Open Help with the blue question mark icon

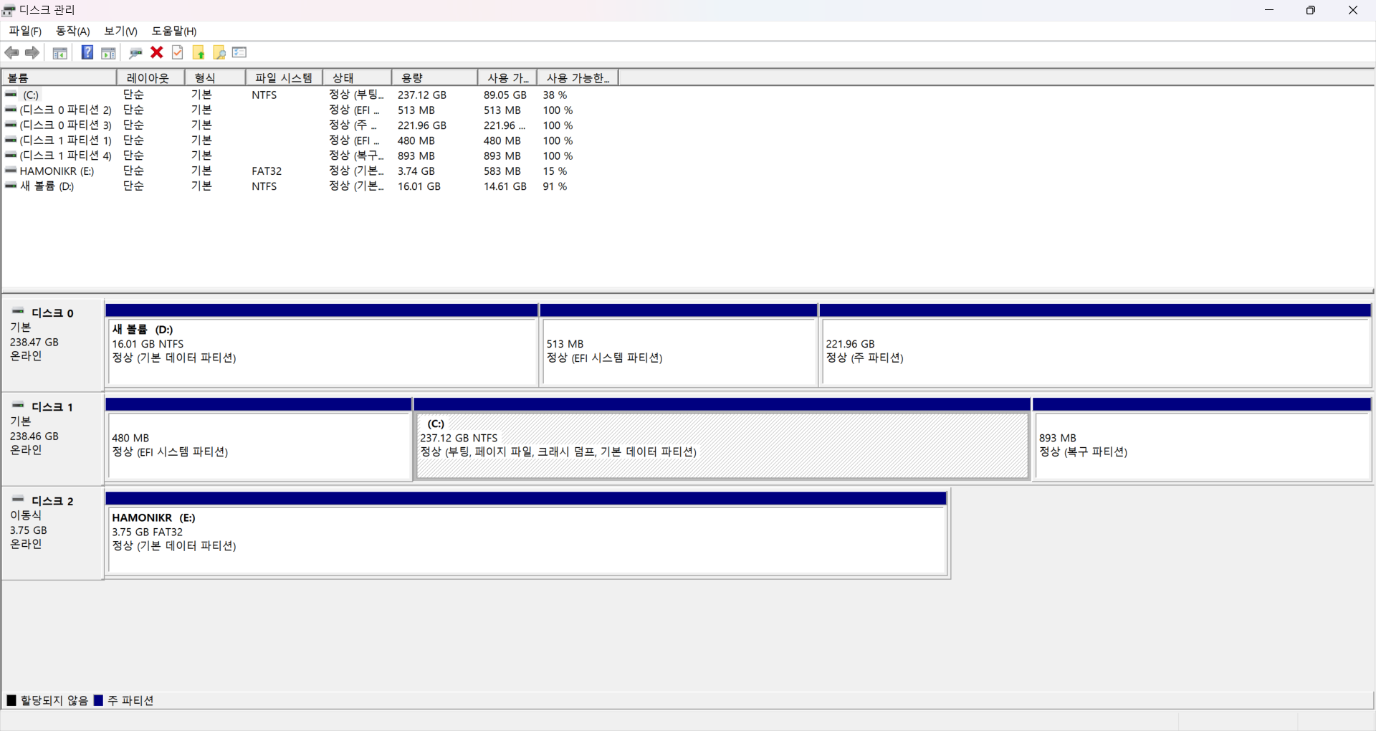point(87,52)
